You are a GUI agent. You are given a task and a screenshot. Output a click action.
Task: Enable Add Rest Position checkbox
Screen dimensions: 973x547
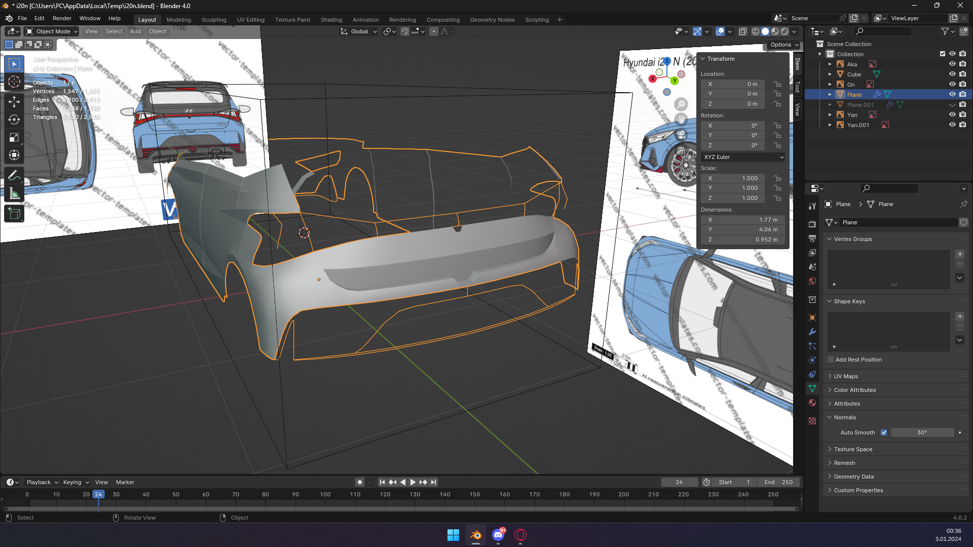pos(831,360)
